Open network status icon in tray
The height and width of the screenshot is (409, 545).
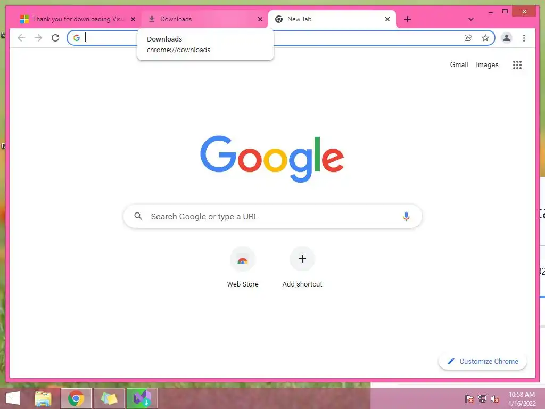[x=482, y=398]
